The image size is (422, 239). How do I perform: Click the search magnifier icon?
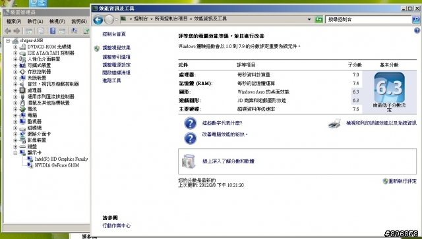coord(416,19)
